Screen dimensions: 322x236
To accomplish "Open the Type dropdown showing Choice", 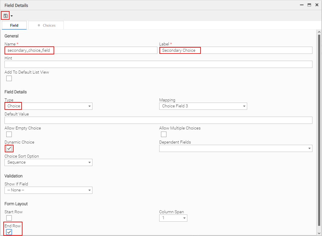I will point(48,106).
